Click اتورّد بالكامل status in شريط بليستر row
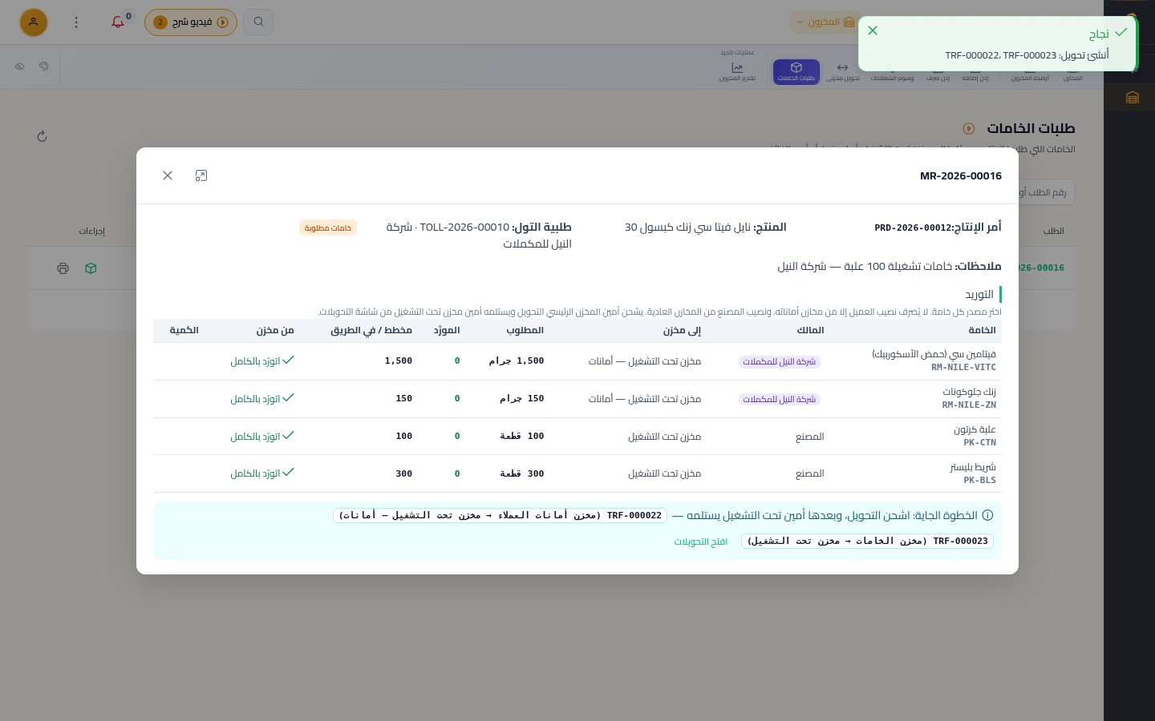This screenshot has height=721, width=1155. pos(262,473)
